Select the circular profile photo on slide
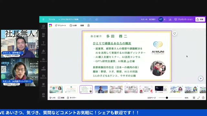The height and width of the screenshot is (116, 207). [x=158, y=68]
